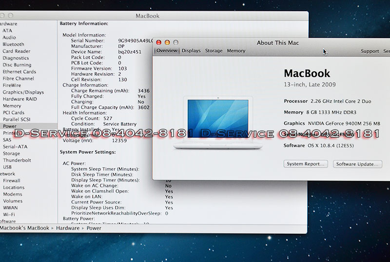The image size is (390, 262).
Task: Select Hardware RAID in sidebar
Action: click(x=19, y=99)
